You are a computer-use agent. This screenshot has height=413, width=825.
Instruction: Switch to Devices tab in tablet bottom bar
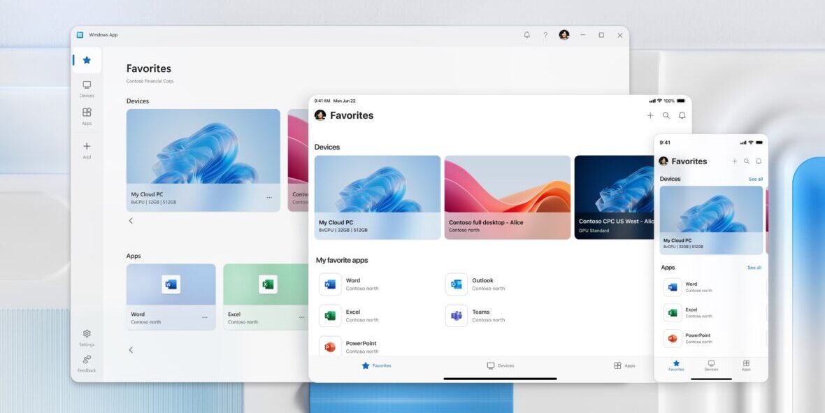(500, 365)
